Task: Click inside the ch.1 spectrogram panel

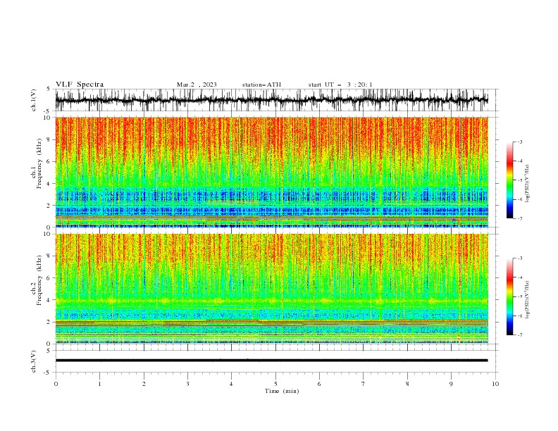Action: [x=271, y=172]
